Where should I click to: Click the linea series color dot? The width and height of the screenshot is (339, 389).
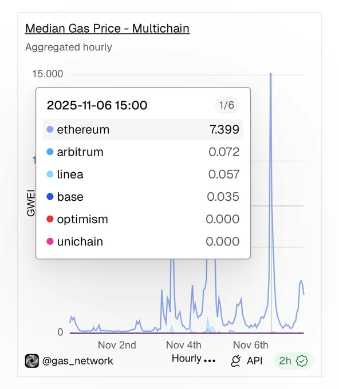pos(50,174)
